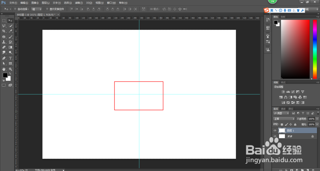This screenshot has width=320, height=171.
Task: Select the Crop tool
Action: [4, 31]
